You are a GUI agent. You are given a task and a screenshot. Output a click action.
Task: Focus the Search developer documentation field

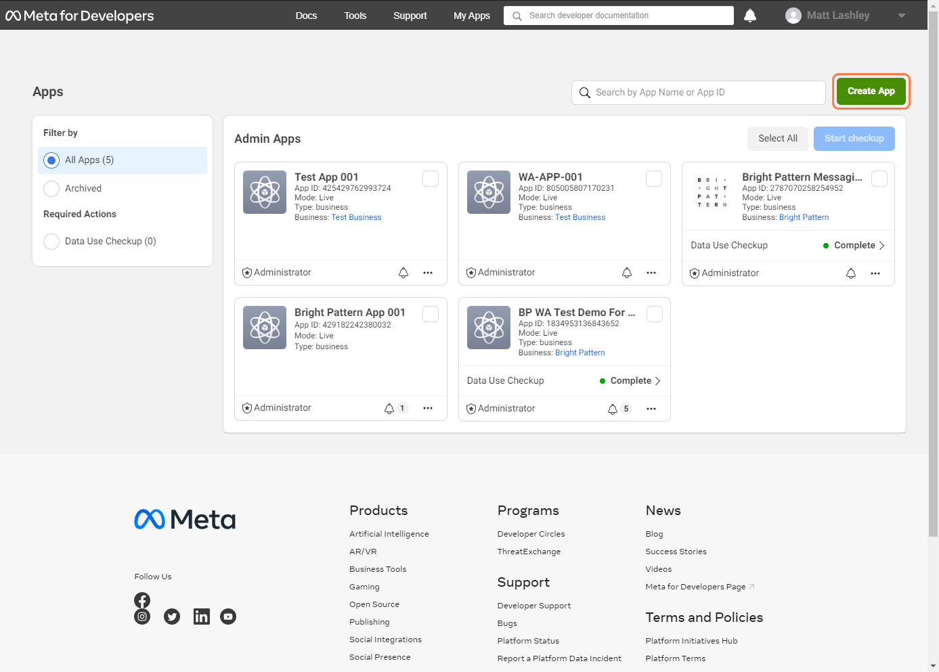[619, 16]
